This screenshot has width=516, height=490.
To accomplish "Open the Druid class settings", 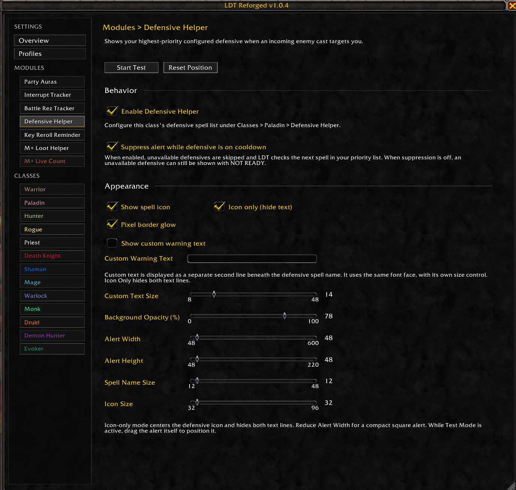I will point(52,322).
